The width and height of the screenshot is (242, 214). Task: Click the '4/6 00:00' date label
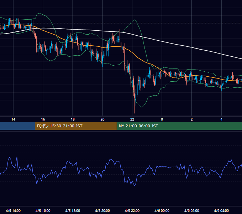(x=162, y=210)
